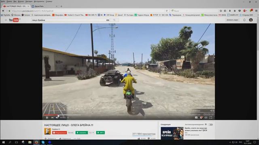Open Firefox hamburger menu
This screenshot has height=145, width=259.
click(x=256, y=11)
